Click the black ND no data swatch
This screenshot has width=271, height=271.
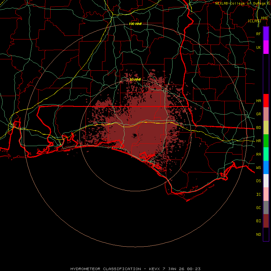266,234
